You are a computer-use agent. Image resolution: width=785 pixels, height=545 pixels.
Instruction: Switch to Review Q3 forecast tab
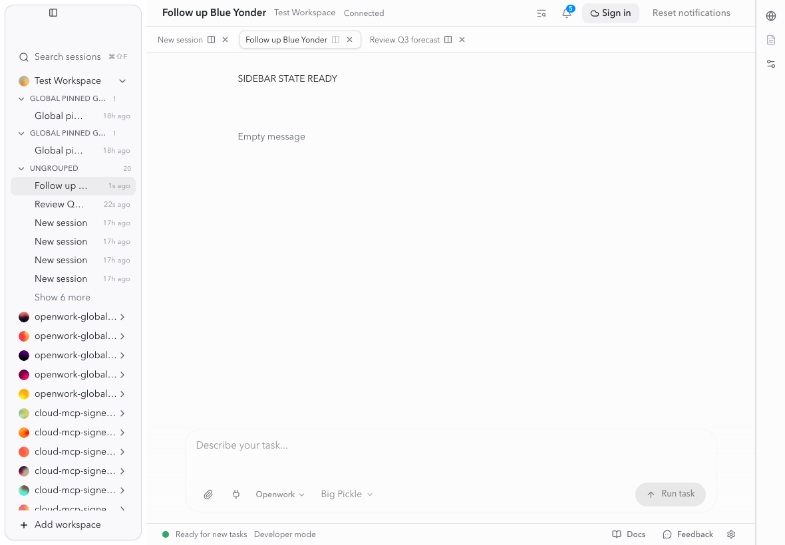point(404,39)
